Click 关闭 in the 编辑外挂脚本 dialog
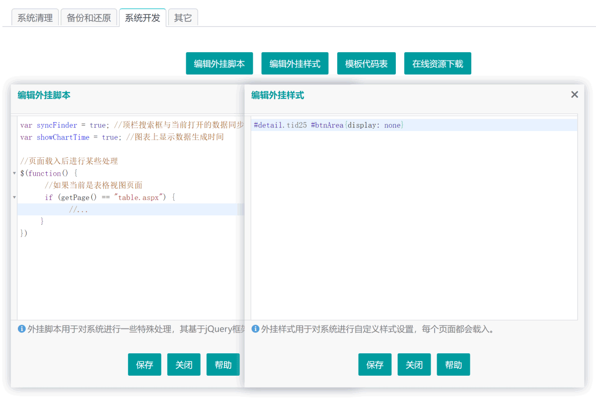Viewport: 596px width, 401px height. tap(184, 365)
